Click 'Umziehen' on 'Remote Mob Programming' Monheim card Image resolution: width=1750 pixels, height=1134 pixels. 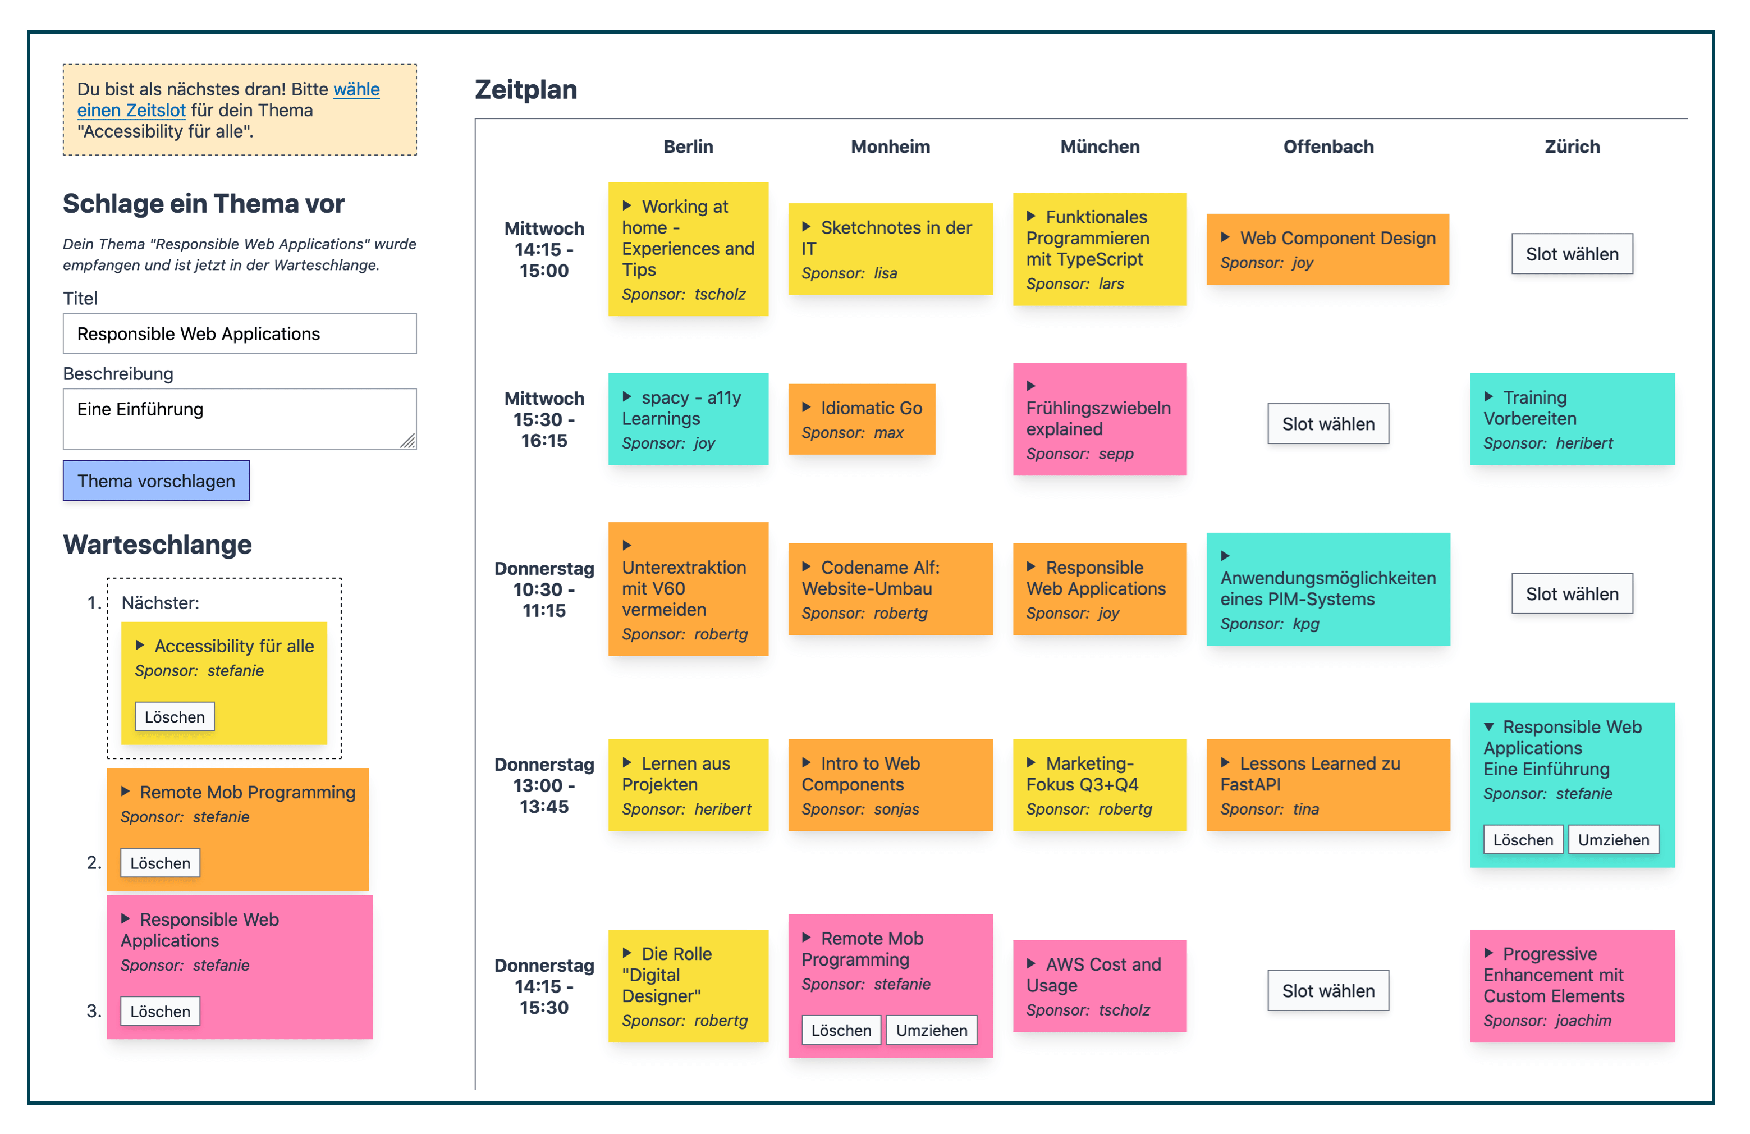pos(930,1030)
